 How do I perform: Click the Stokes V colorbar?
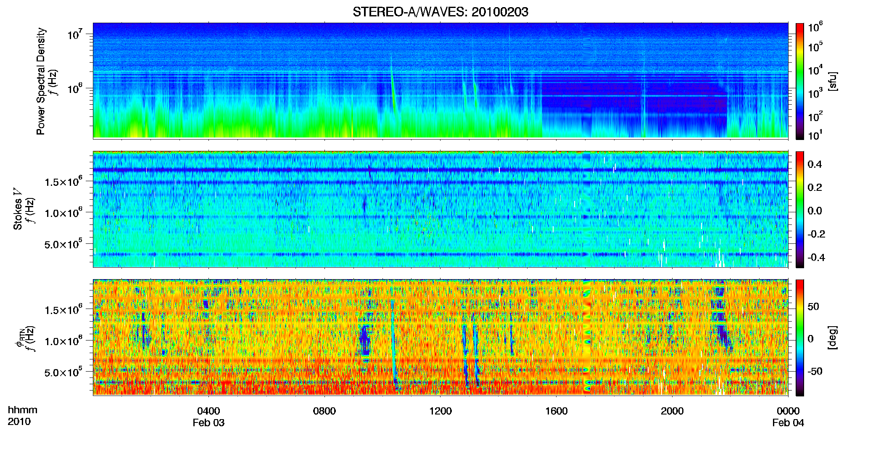pyautogui.click(x=800, y=209)
